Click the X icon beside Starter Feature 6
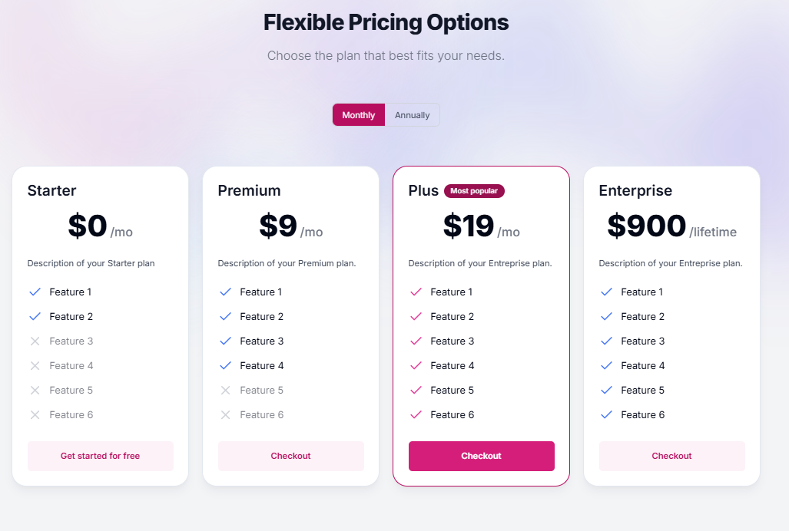Viewport: 789px width, 531px height. (x=35, y=415)
